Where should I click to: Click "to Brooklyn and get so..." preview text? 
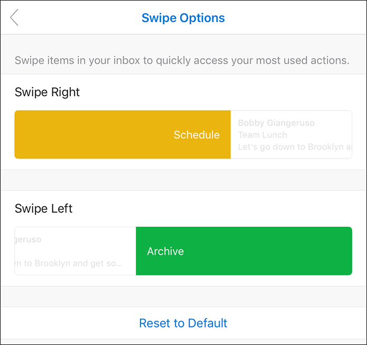pyautogui.click(x=69, y=263)
